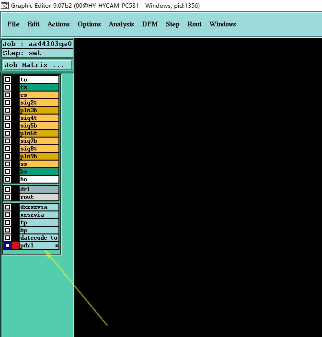Select the ts layer name
This screenshot has width=322, height=337.
coord(39,87)
